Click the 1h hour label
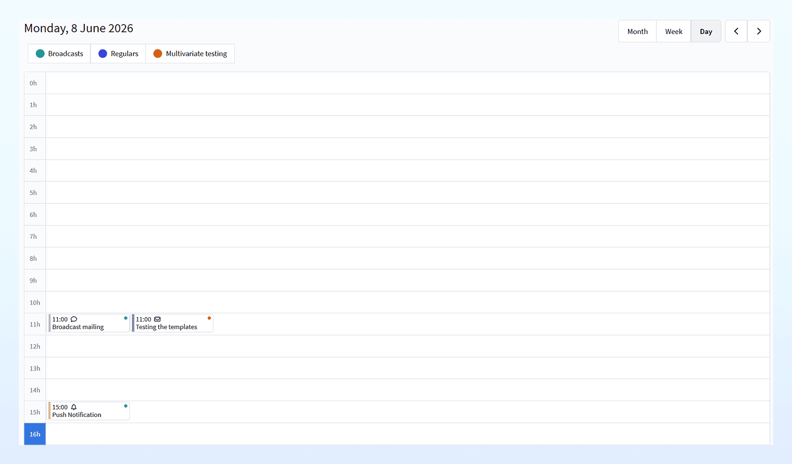The height and width of the screenshot is (464, 792). pos(34,105)
